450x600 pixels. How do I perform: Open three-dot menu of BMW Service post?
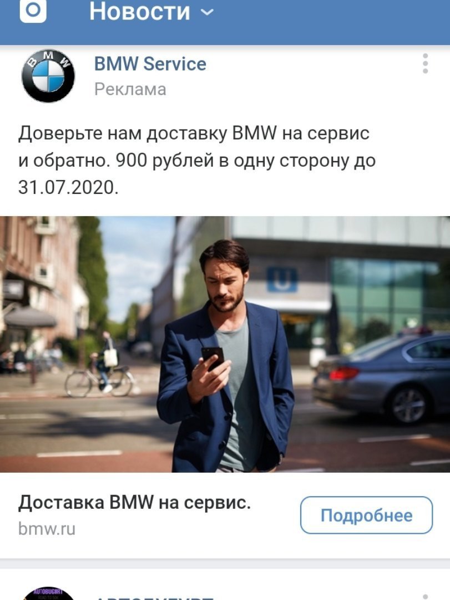click(x=425, y=63)
